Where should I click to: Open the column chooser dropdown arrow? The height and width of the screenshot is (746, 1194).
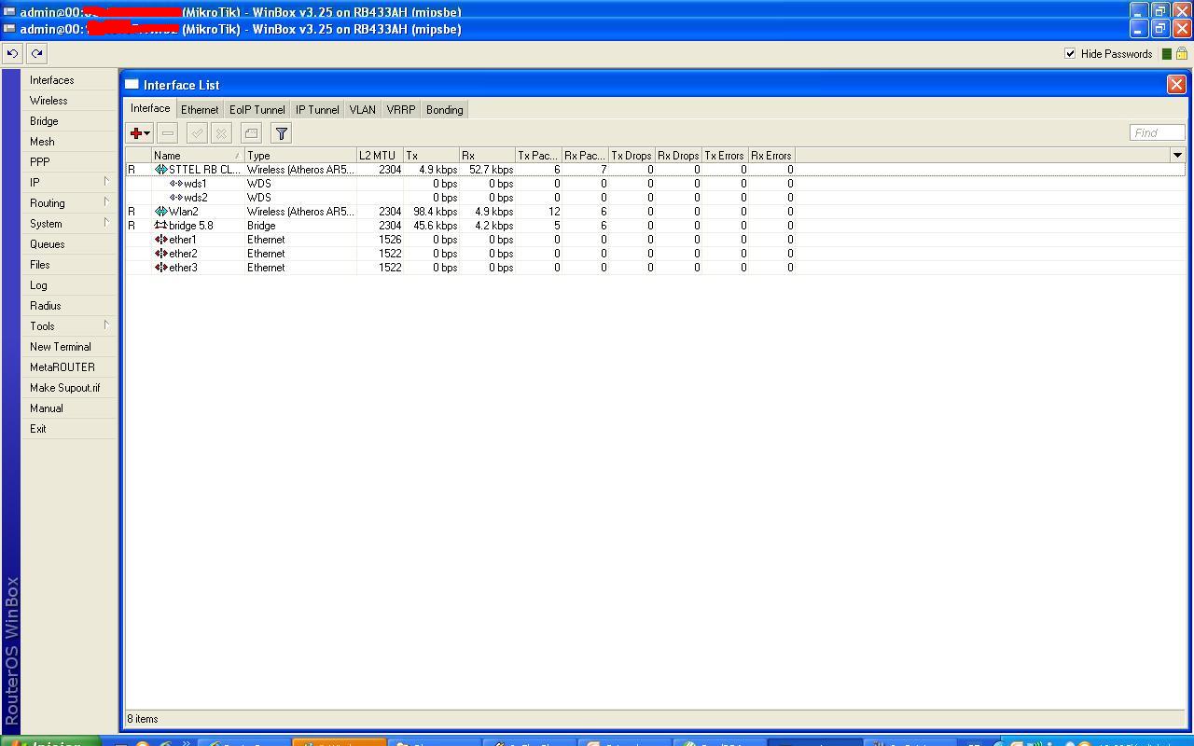tap(1177, 156)
